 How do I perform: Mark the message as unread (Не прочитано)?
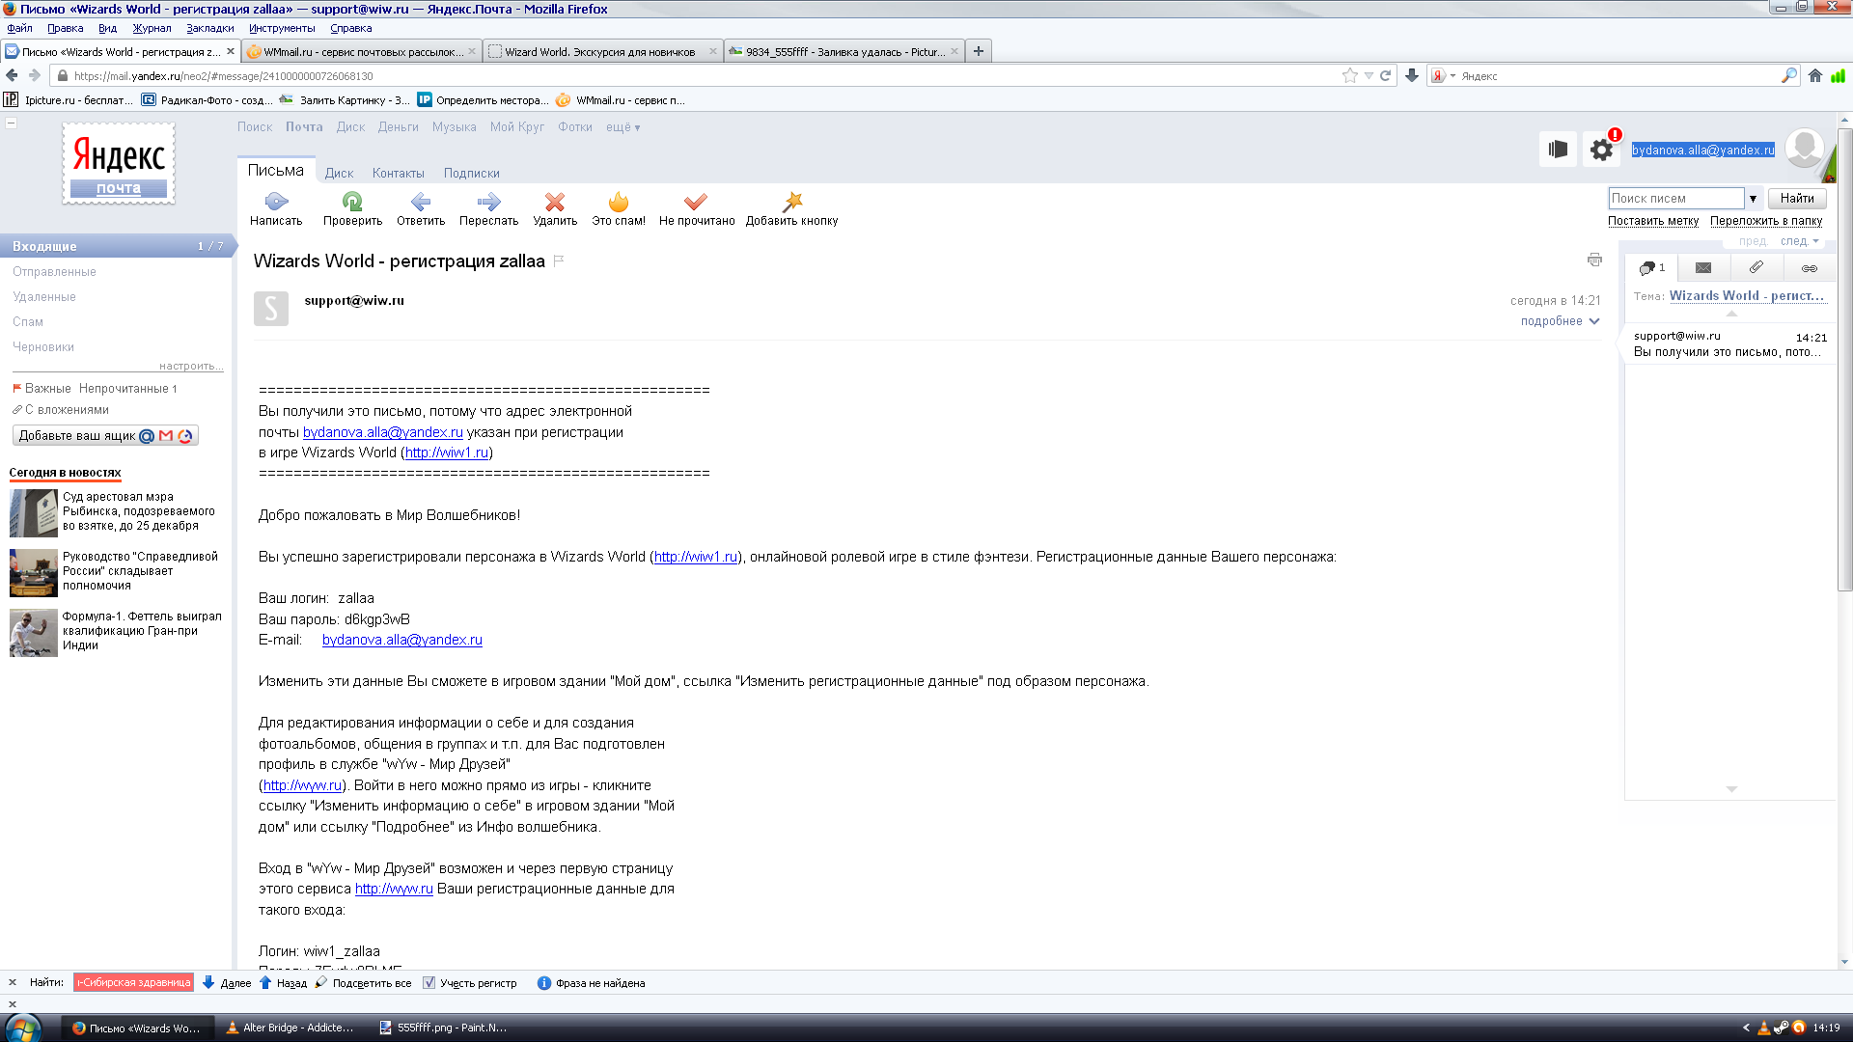pos(697,208)
